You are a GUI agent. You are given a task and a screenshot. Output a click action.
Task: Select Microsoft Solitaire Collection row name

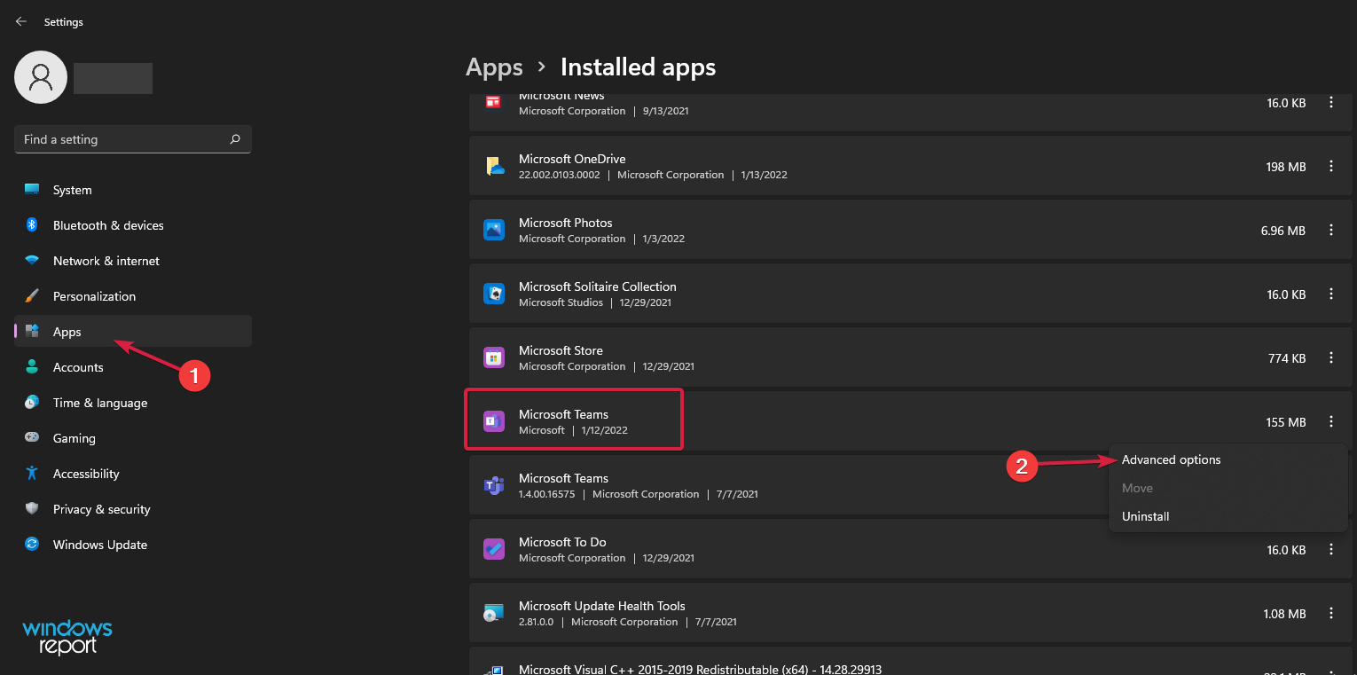click(598, 286)
